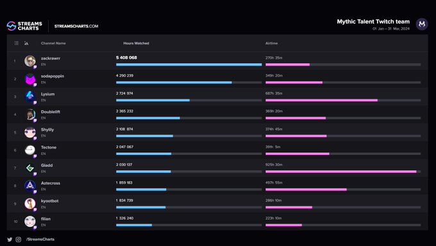The width and height of the screenshot is (436, 246).
Task: Click the Instagram icon in footer
Action: pyautogui.click(x=19, y=240)
